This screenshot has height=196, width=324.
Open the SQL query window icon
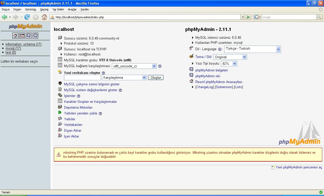[22, 35]
